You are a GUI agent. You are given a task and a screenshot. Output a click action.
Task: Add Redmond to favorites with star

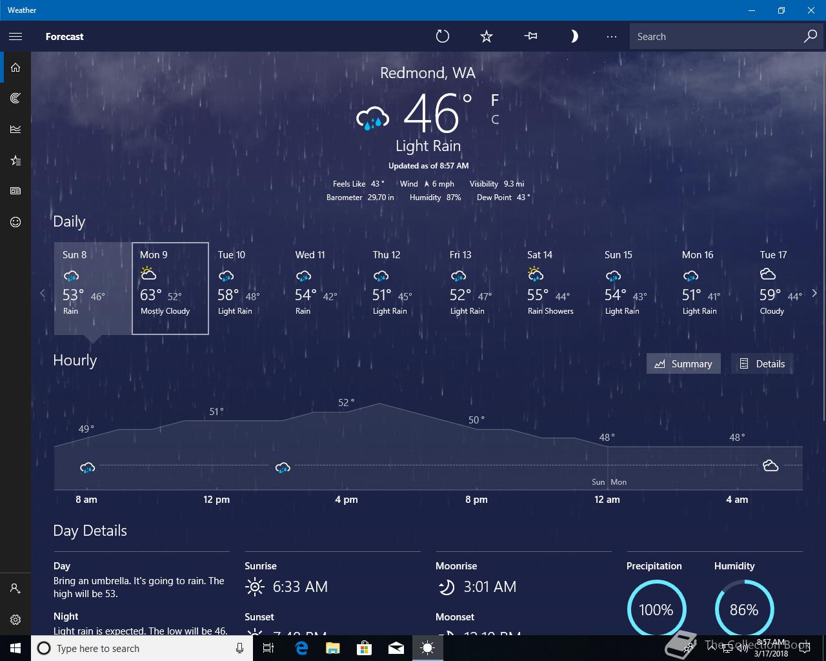tap(487, 36)
